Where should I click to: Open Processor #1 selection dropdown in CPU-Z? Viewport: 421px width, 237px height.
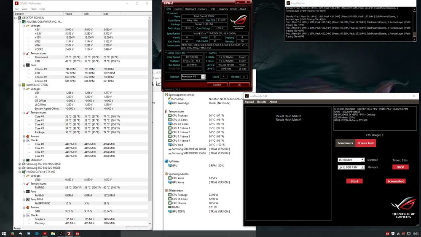pyautogui.click(x=203, y=77)
